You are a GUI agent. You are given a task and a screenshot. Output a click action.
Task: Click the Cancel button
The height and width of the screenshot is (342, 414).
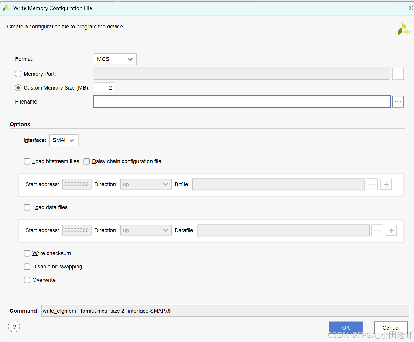coord(391,327)
